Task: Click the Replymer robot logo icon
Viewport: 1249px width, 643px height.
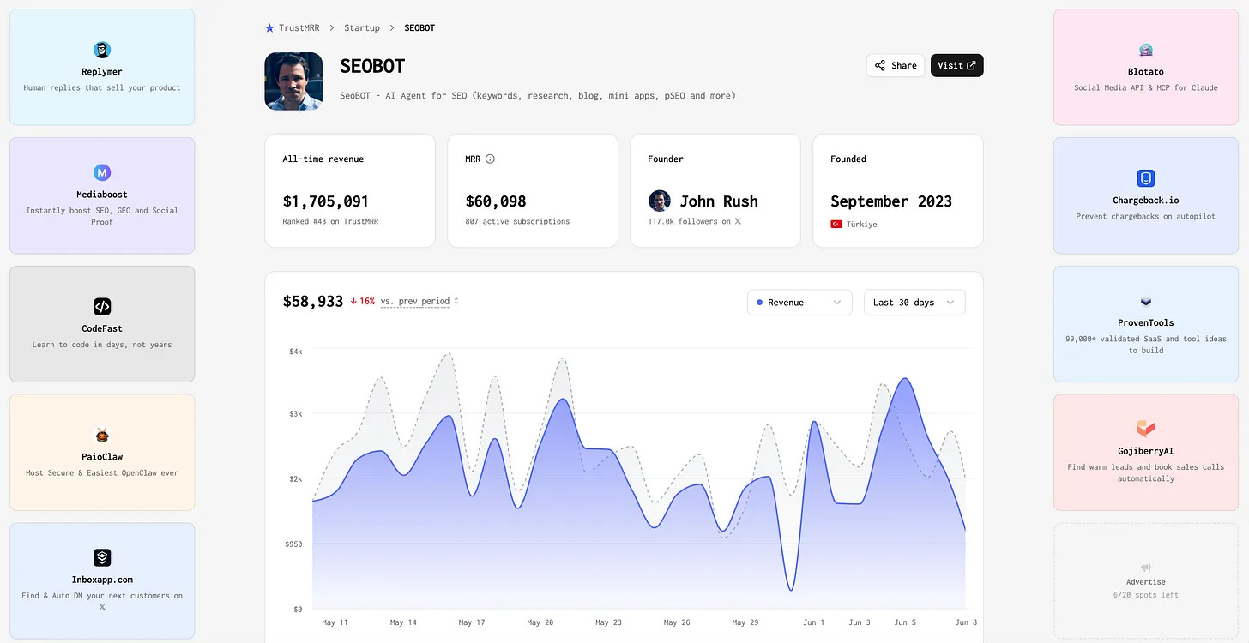Action: [x=102, y=50]
